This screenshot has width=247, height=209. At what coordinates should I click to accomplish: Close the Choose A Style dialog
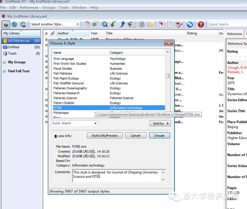coord(169,43)
